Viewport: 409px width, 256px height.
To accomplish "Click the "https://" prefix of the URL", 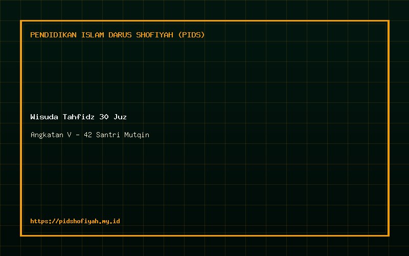I will click(x=44, y=221).
